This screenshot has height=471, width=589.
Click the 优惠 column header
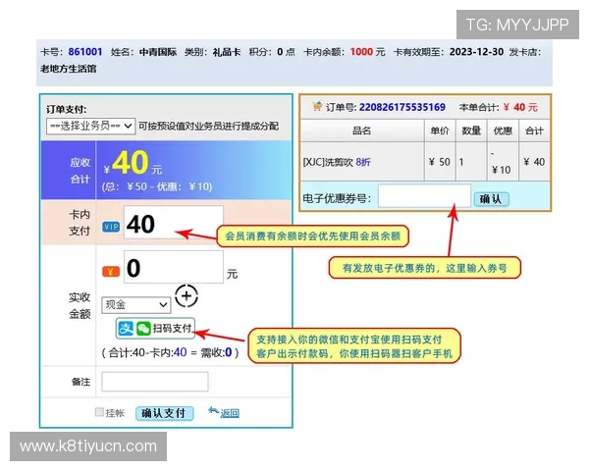pyautogui.click(x=503, y=131)
